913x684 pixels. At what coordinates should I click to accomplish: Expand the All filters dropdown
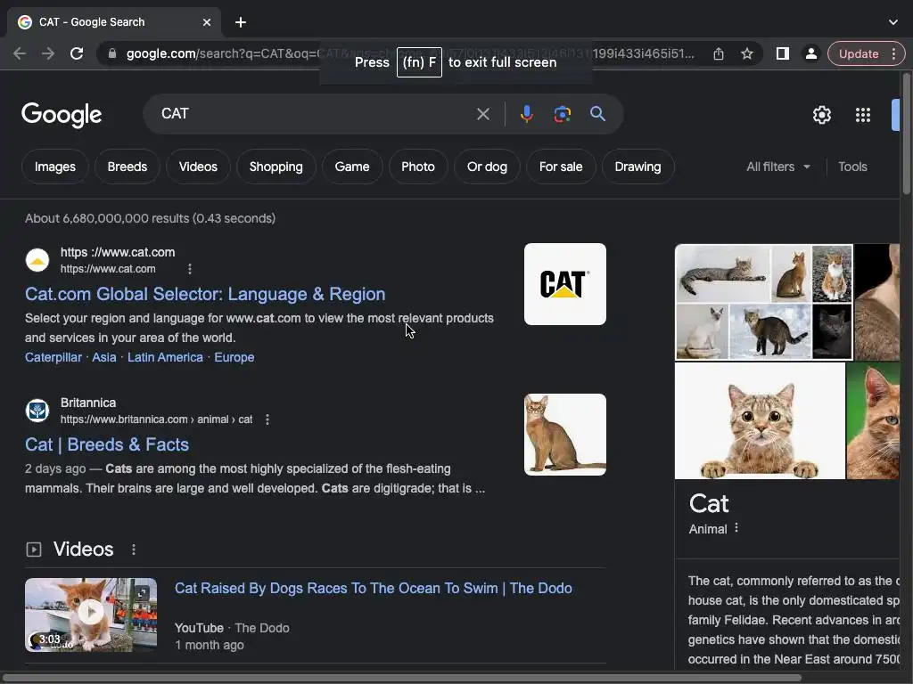[x=777, y=167]
